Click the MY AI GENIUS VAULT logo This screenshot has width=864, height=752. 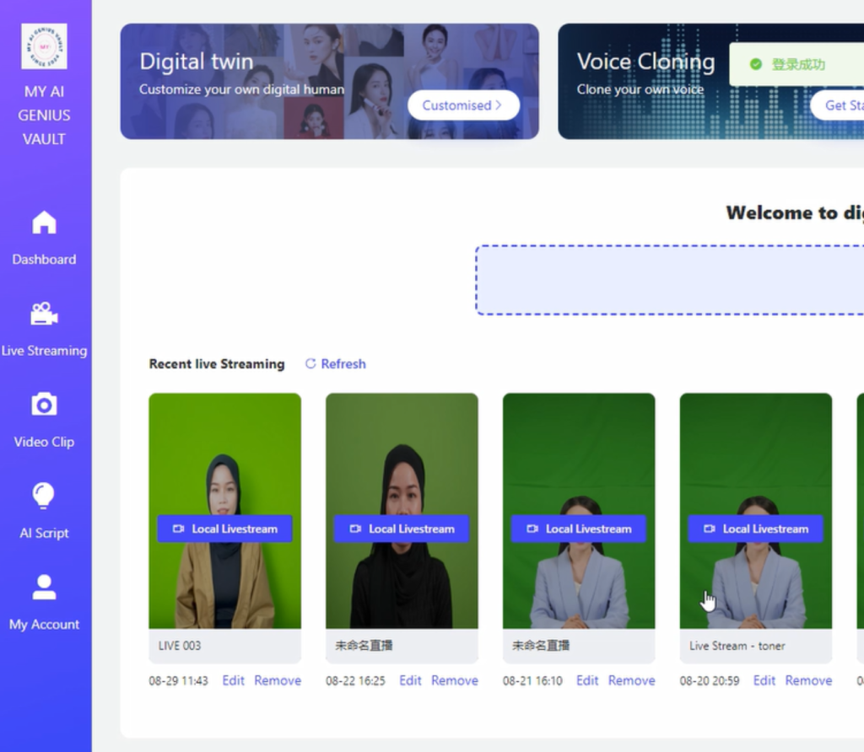[44, 46]
